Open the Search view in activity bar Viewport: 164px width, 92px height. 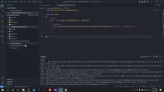pos(3,11)
